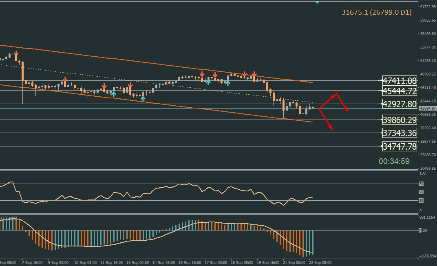Screen dimensions: 437x266
Task: Select the 47411.08 price level label
Action: click(399, 81)
